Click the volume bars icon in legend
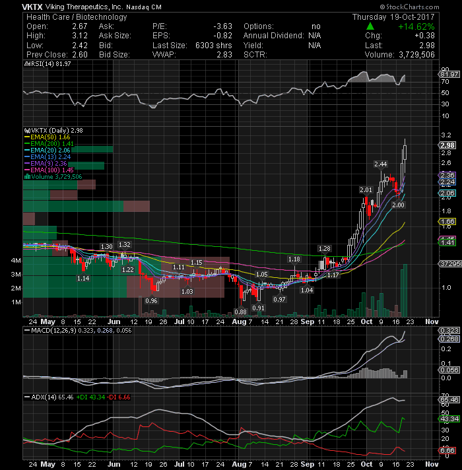This screenshot has height=470, width=462. click(x=27, y=177)
